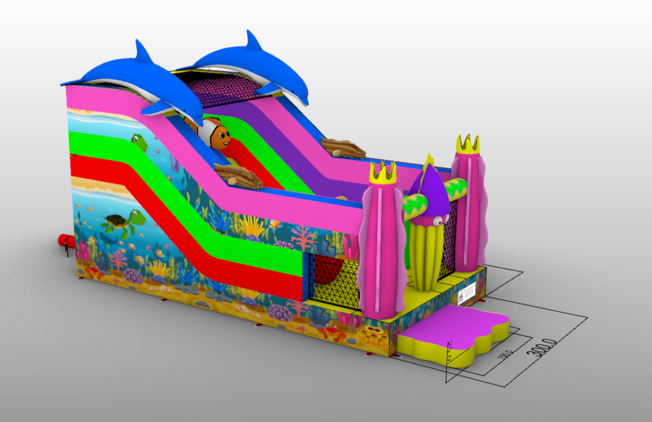Click the right blue dolphin on top
This screenshot has width=652, height=422.
pyautogui.click(x=259, y=66)
